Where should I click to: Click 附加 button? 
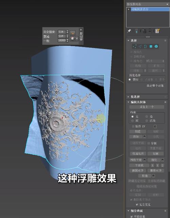(136, 137)
